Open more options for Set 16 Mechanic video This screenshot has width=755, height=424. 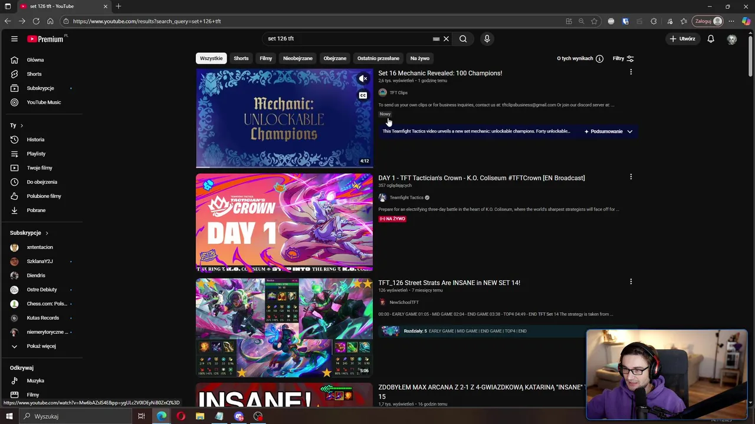point(631,72)
